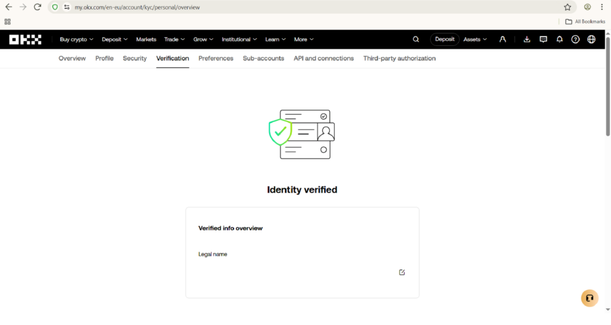Viewport: 611px width, 325px height.
Task: Go back with the browser back arrow
Action: tap(8, 7)
